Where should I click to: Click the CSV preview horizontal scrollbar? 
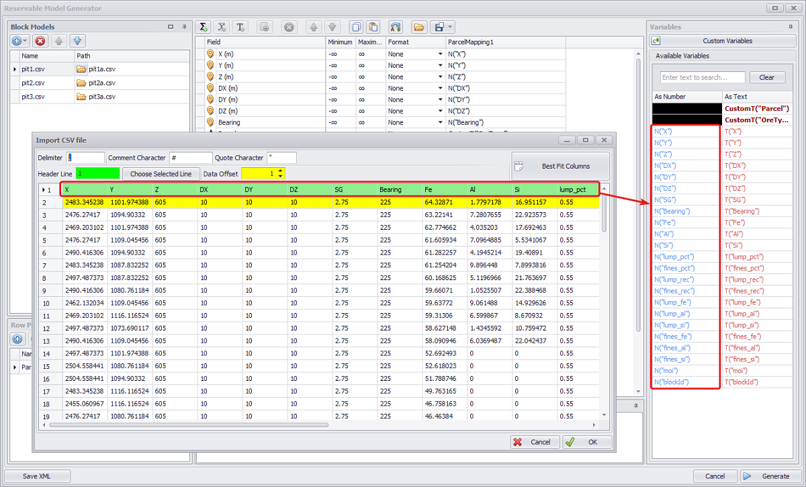coord(188,425)
